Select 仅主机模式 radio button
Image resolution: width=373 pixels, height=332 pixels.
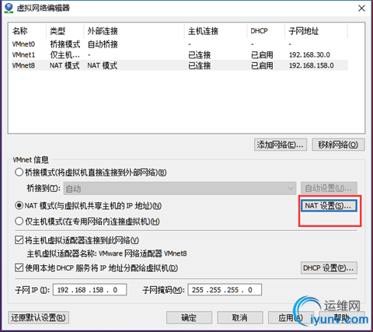[19, 222]
